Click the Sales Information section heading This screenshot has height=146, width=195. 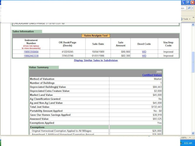tap(23, 31)
